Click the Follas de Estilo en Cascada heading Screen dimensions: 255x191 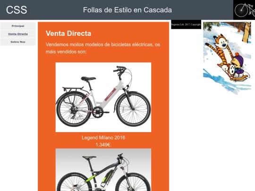(x=127, y=10)
